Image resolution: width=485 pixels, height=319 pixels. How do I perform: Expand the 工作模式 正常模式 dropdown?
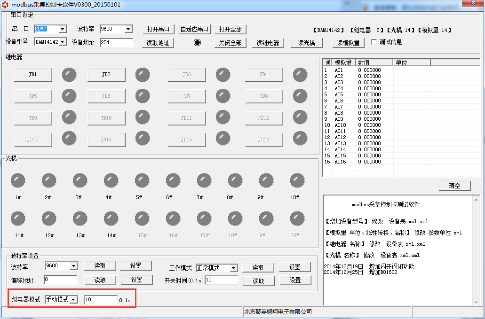pyautogui.click(x=233, y=268)
